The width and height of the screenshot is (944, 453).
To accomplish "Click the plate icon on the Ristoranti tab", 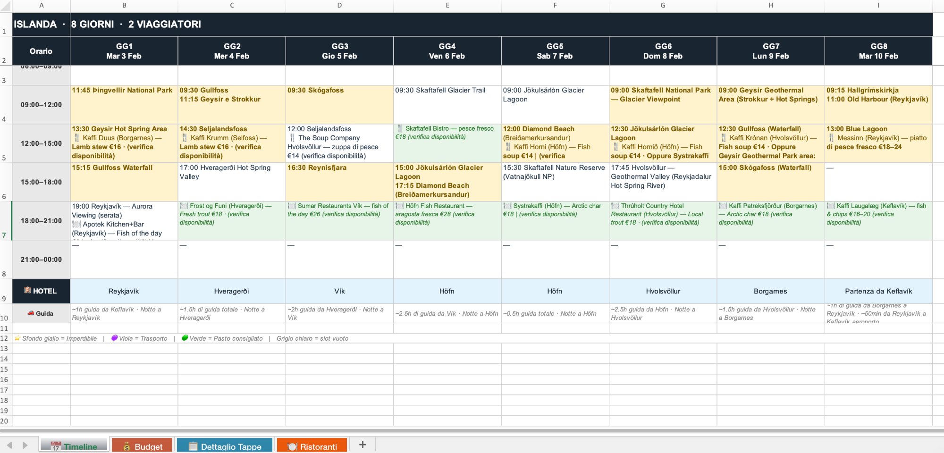I will [x=293, y=445].
